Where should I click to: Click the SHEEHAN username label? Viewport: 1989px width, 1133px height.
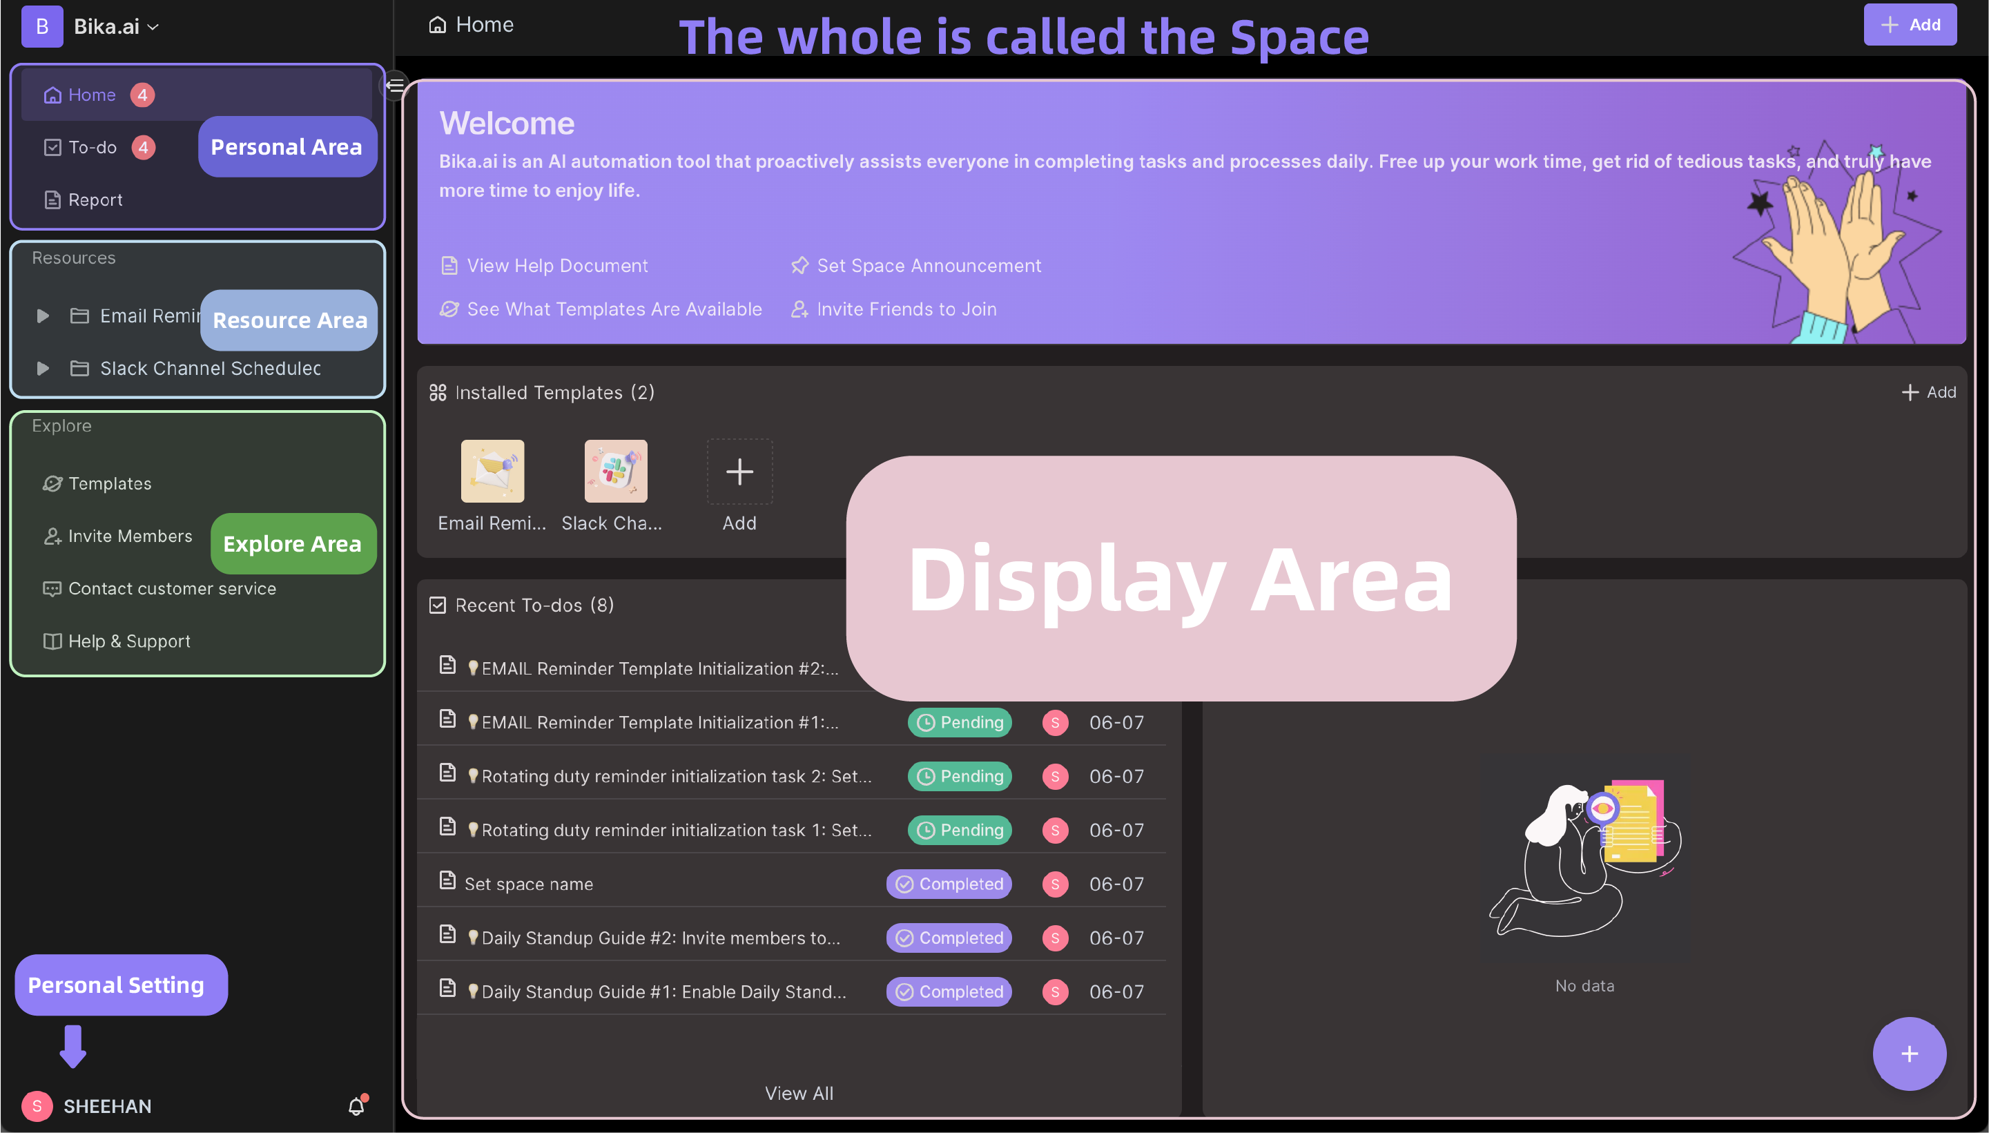[107, 1106]
